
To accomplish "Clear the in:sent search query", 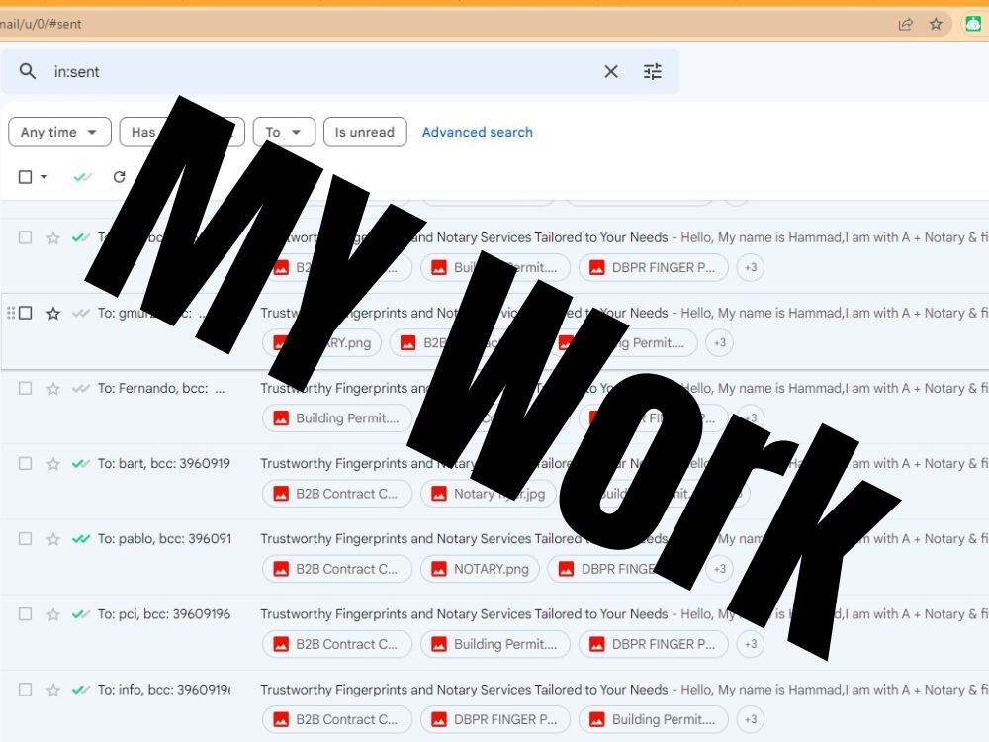I will click(x=610, y=72).
